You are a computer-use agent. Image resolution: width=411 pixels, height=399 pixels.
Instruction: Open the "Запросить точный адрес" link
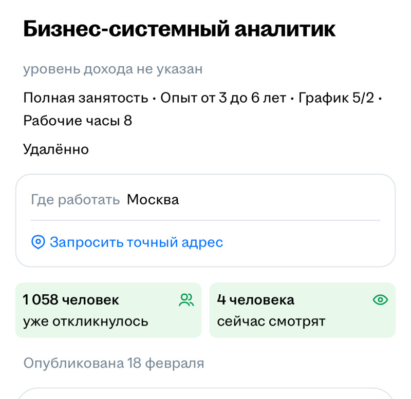coord(136,242)
